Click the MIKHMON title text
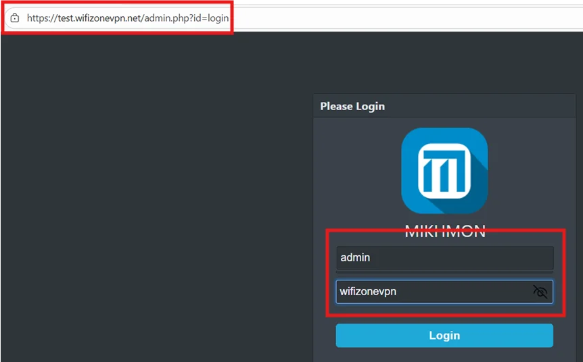Viewport: 583px width, 362px height. tap(444, 231)
